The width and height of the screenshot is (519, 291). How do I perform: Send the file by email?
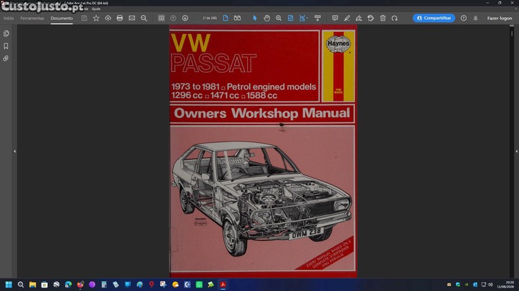131,18
